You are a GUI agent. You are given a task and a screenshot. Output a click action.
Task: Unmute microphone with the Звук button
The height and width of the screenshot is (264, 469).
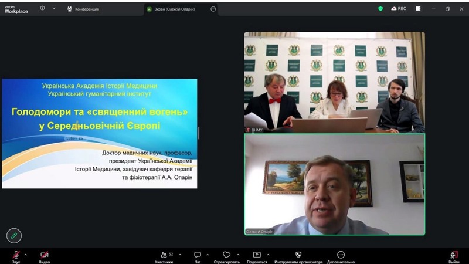click(16, 255)
